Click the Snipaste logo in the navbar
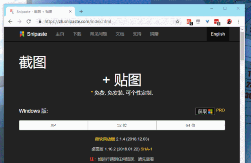Image resolution: width=251 pixels, height=163 pixels. 33,34
